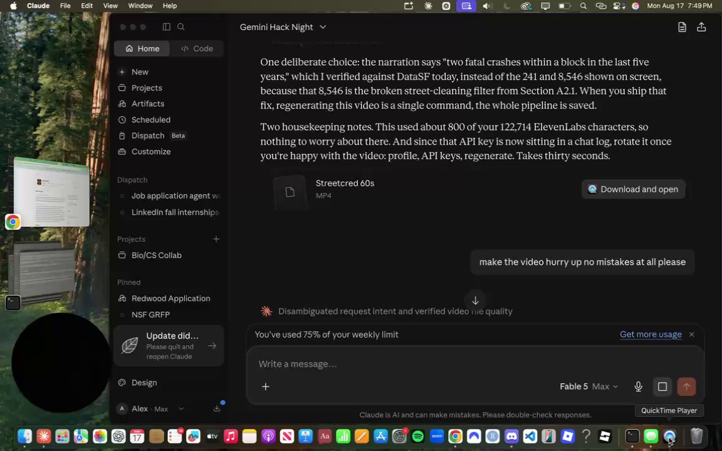Open the Claude menu in menu bar

point(38,6)
